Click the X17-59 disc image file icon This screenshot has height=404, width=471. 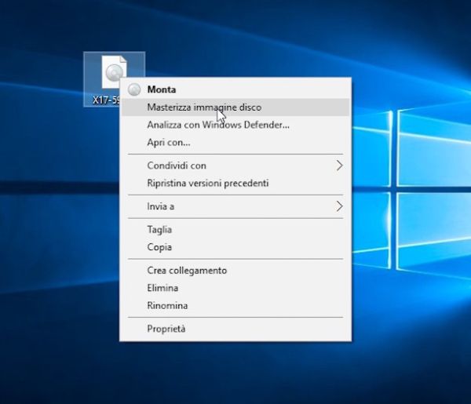[113, 74]
